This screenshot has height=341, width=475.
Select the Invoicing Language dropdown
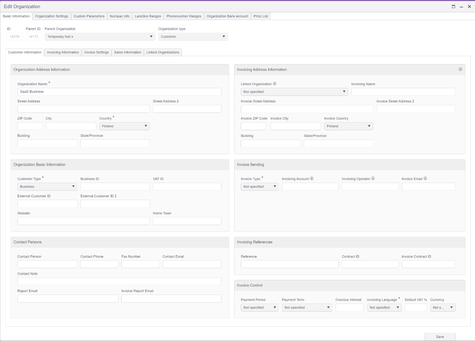click(384, 308)
